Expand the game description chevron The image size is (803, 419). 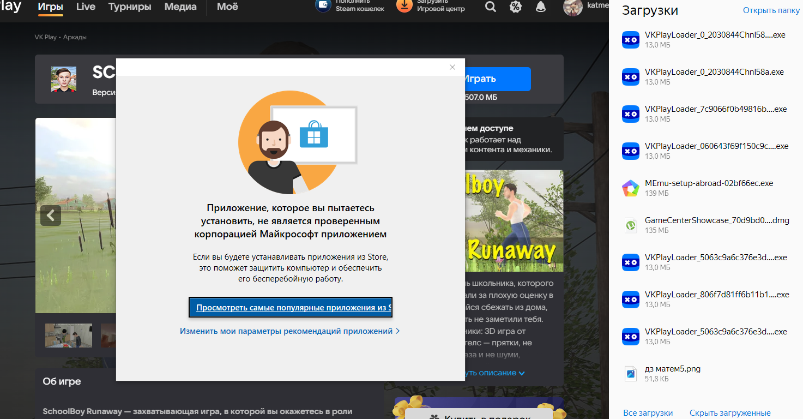(x=522, y=373)
